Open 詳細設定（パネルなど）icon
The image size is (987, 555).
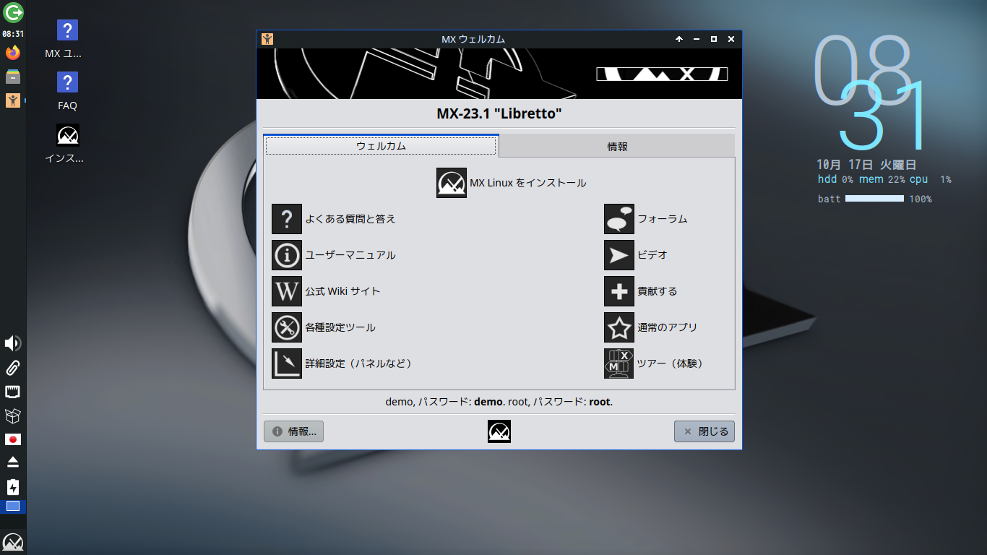[x=287, y=363]
